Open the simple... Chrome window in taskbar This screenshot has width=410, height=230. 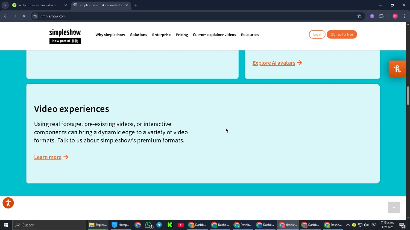[288, 225]
